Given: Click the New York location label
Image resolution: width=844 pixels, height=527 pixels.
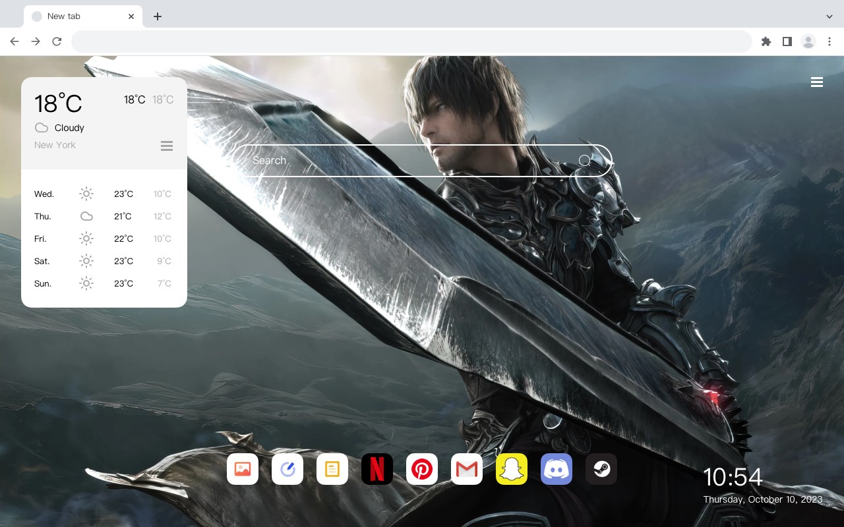Looking at the screenshot, I should click(x=55, y=145).
